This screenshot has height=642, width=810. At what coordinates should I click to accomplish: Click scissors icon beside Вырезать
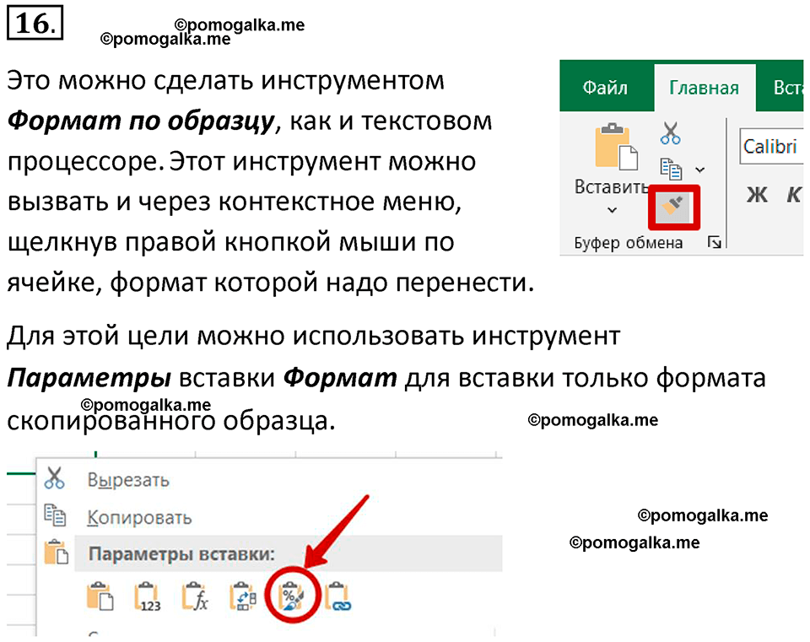tap(54, 477)
